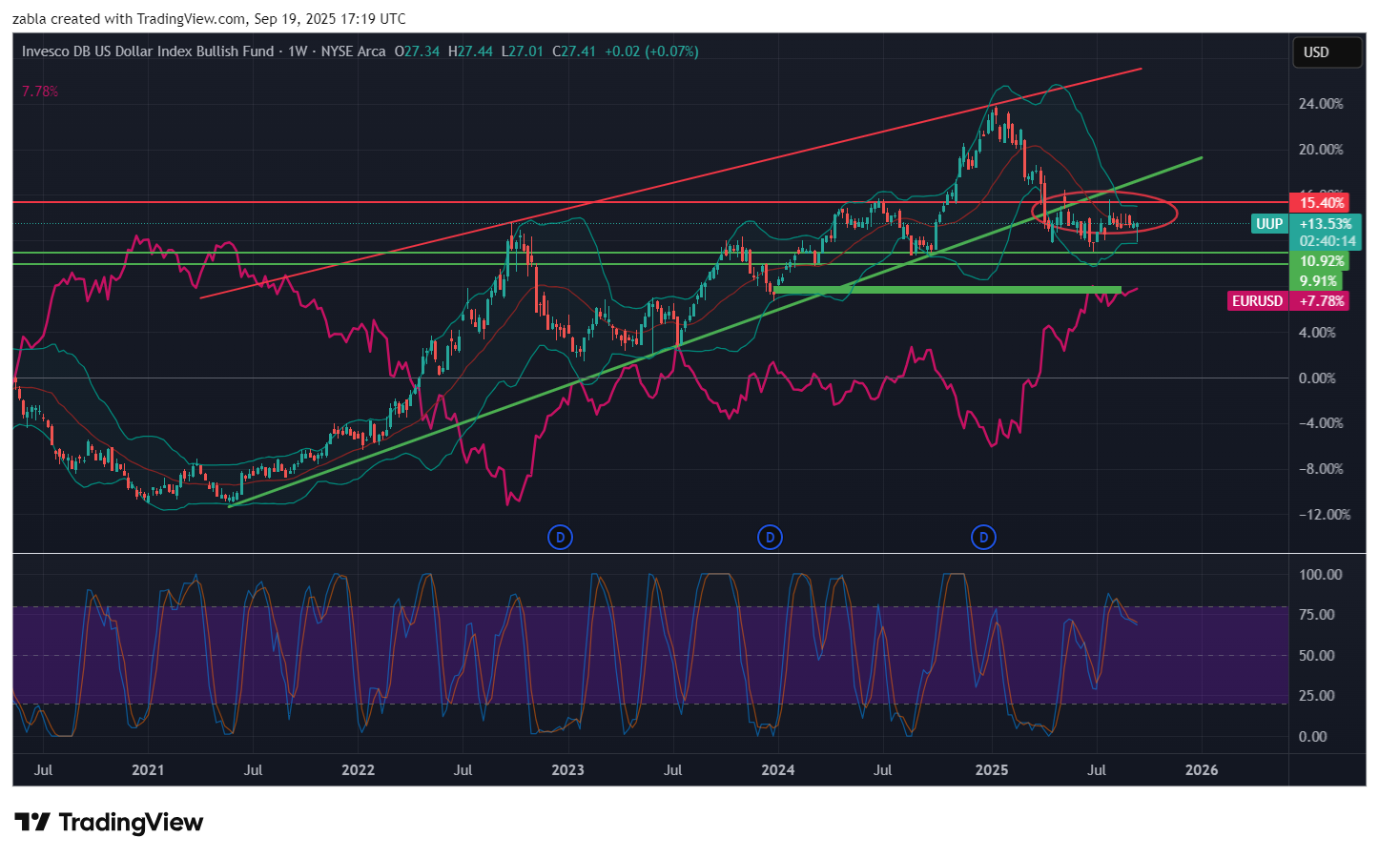Click the 2024 label on time axis
Screen dimensions: 1379x858
point(777,770)
